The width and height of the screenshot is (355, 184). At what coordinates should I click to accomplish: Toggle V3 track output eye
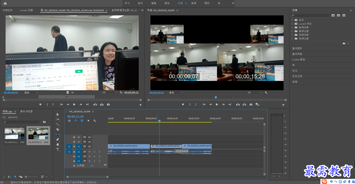89,137
